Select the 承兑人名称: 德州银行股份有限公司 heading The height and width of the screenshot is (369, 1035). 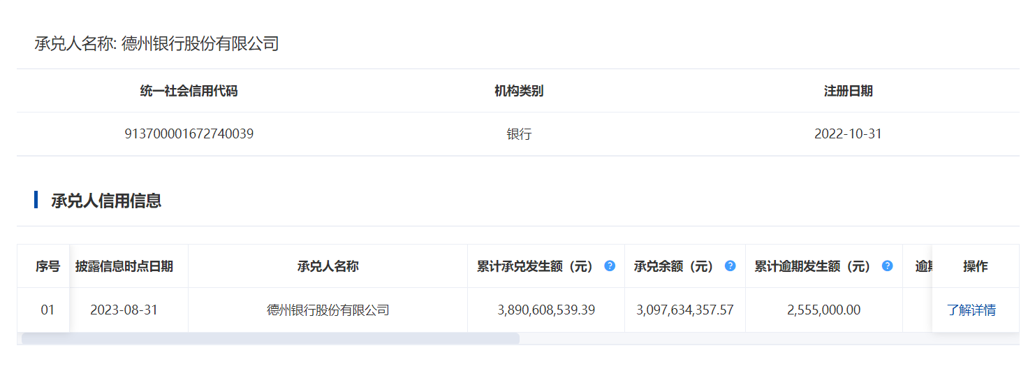tap(157, 44)
